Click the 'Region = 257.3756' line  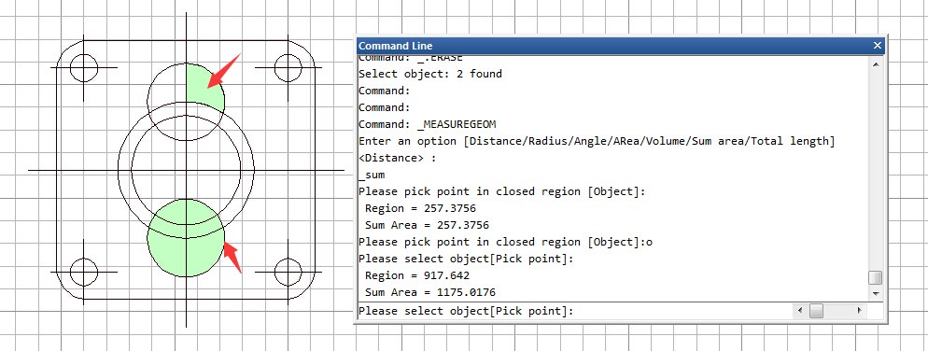coord(420,208)
